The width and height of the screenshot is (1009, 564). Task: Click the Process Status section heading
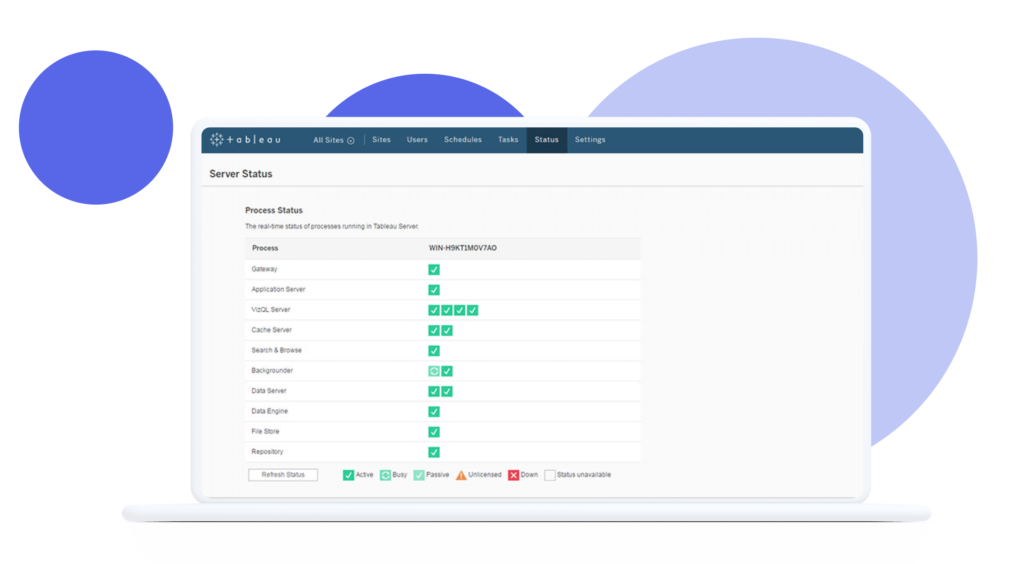click(x=274, y=210)
